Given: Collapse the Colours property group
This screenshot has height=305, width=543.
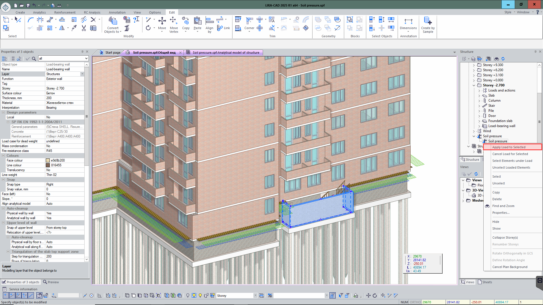Looking at the screenshot, I should click(x=3, y=156).
